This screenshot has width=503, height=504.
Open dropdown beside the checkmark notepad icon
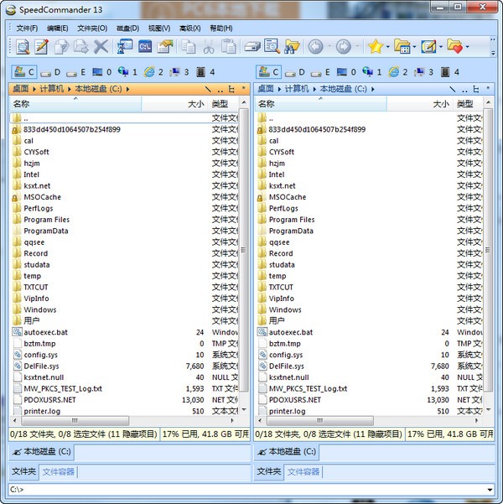pos(441,47)
